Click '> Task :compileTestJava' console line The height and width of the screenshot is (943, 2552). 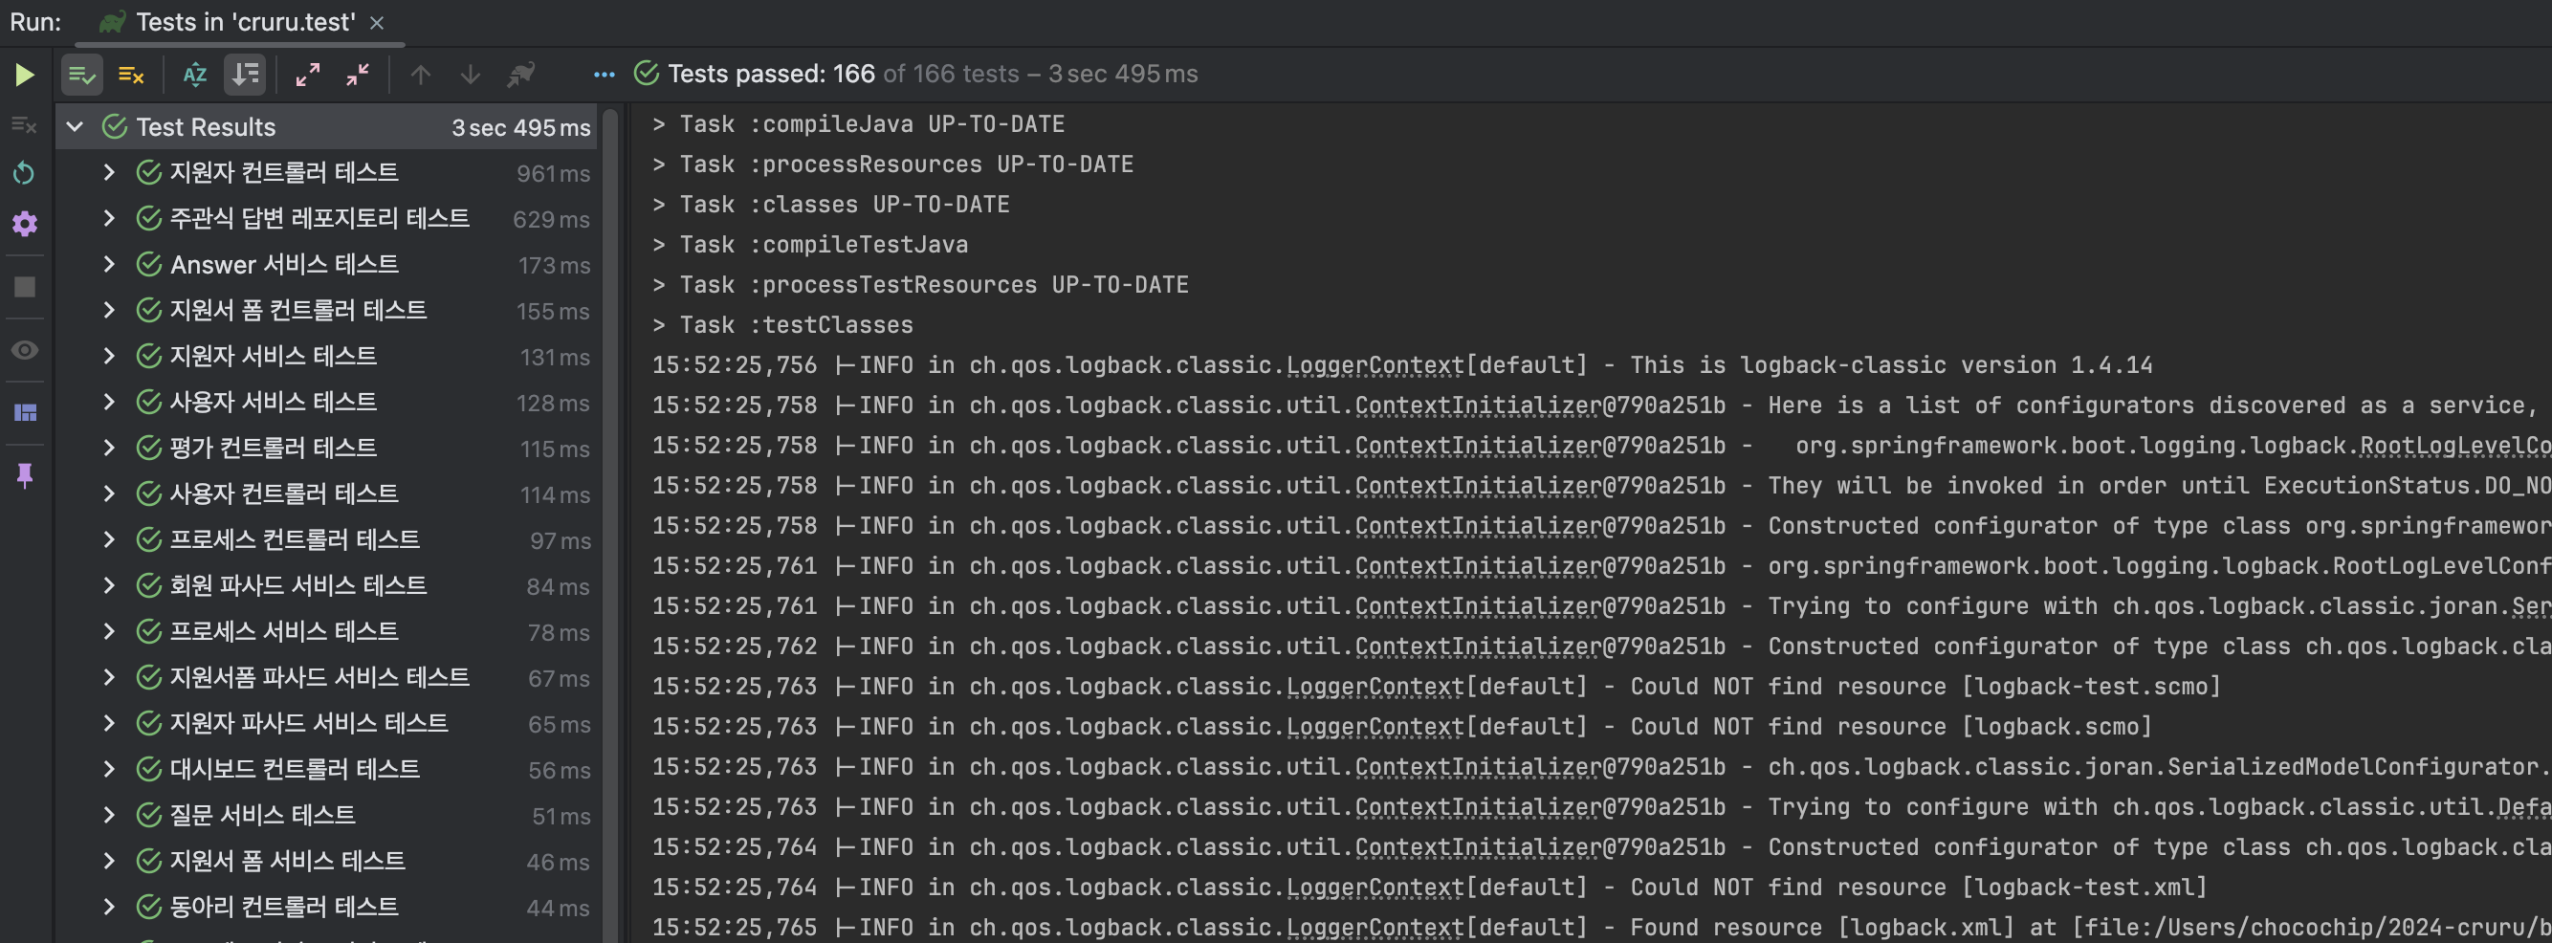coord(809,245)
